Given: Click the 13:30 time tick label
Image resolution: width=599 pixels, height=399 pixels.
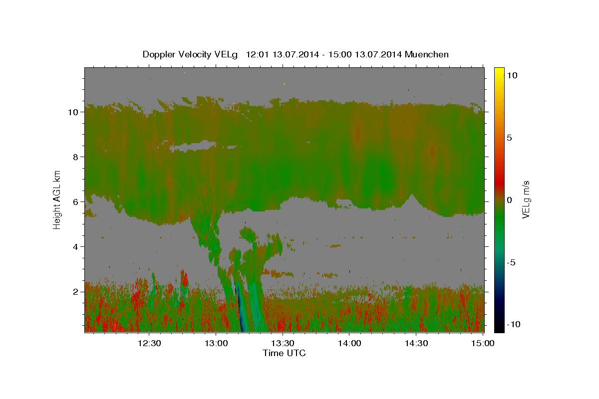Looking at the screenshot, I should pyautogui.click(x=283, y=343).
